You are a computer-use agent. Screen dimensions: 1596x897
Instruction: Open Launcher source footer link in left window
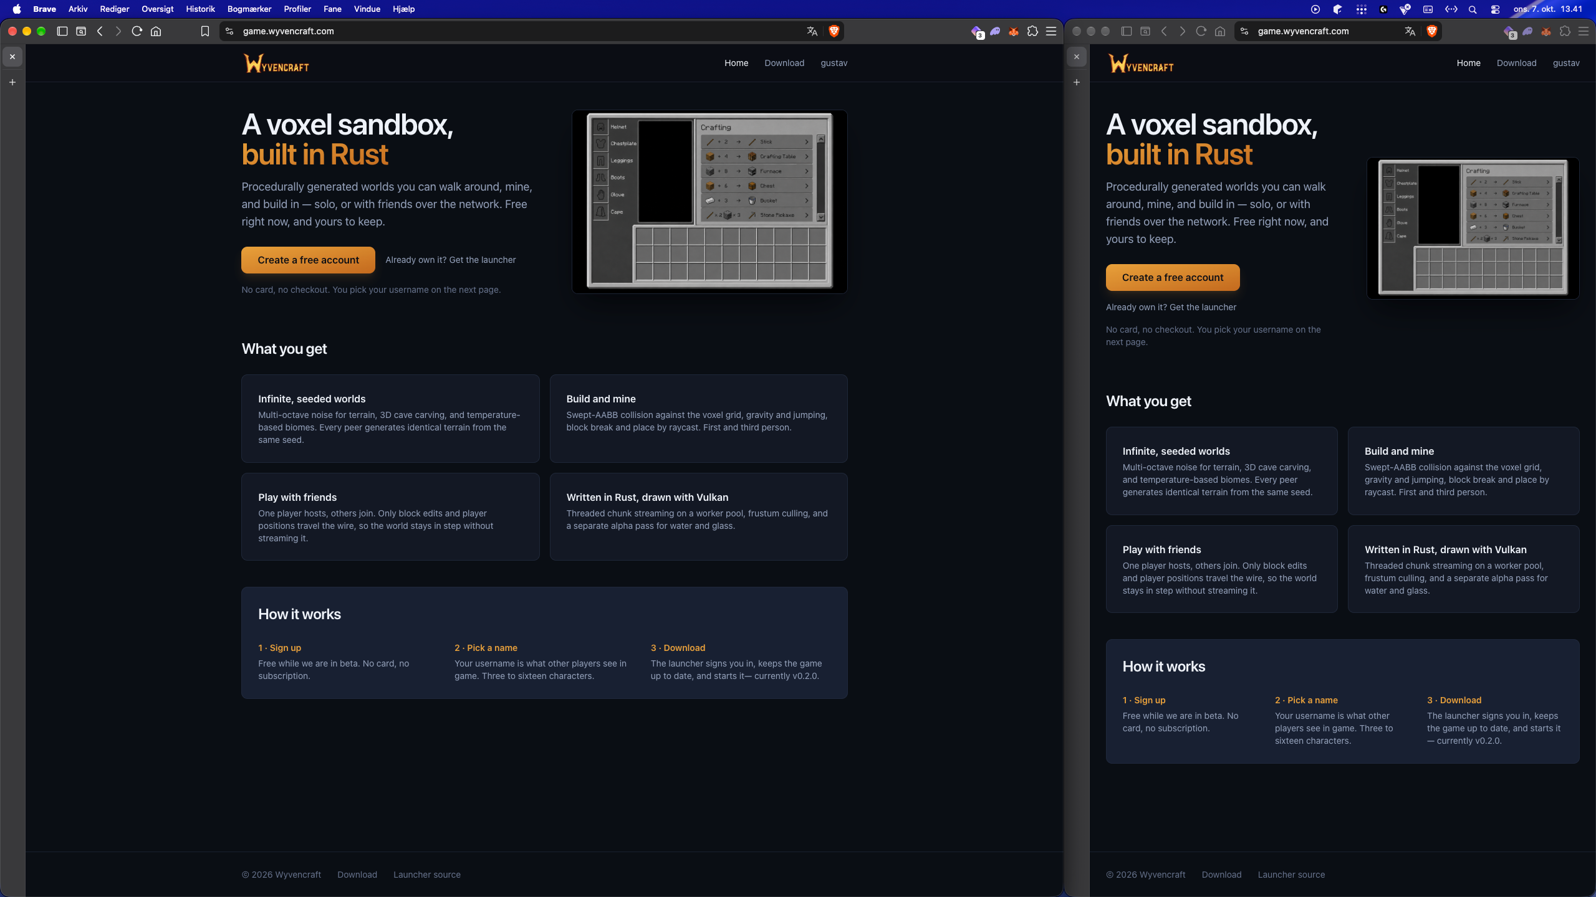point(427,875)
